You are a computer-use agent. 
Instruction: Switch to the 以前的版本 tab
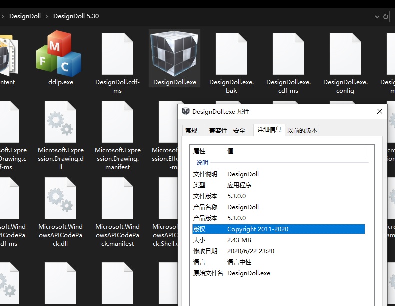pyautogui.click(x=302, y=130)
